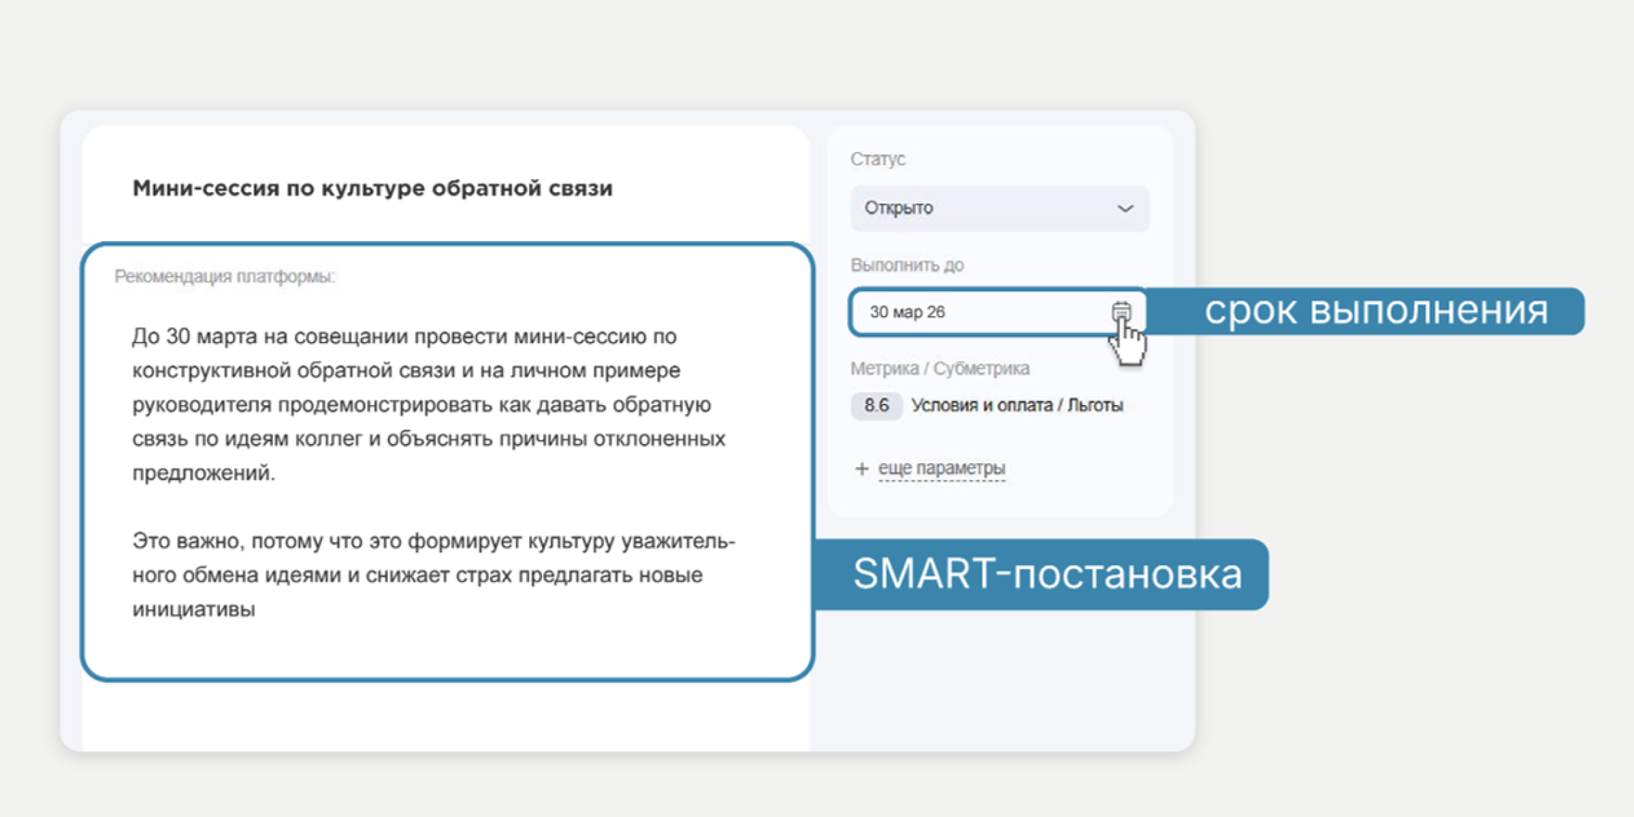Open the Статус dropdown showing Открыто
1634x817 pixels.
coord(999,208)
